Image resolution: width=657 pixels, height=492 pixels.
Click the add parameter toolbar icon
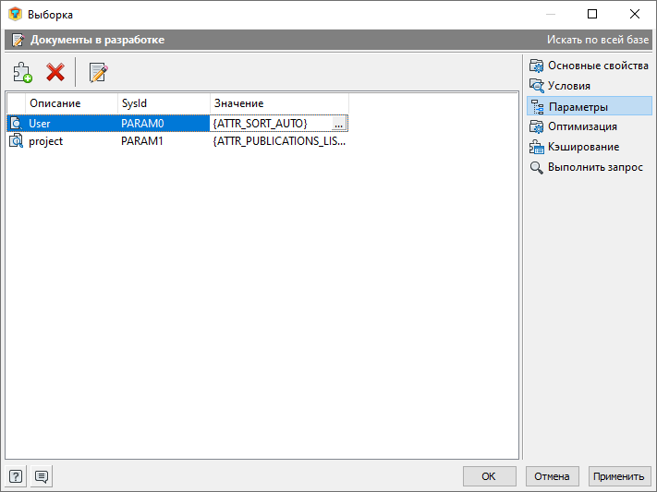point(23,72)
